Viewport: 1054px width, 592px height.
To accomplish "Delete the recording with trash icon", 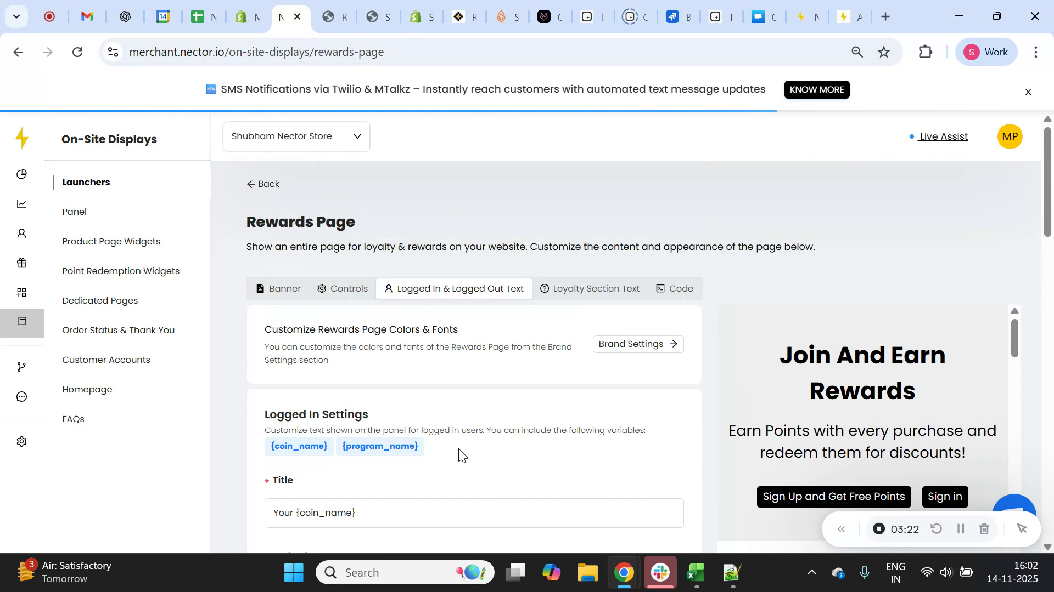I will coord(984,528).
